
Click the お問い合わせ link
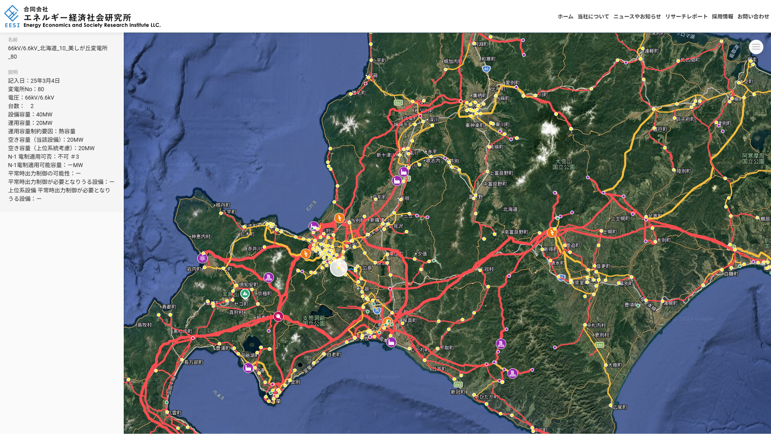click(753, 17)
